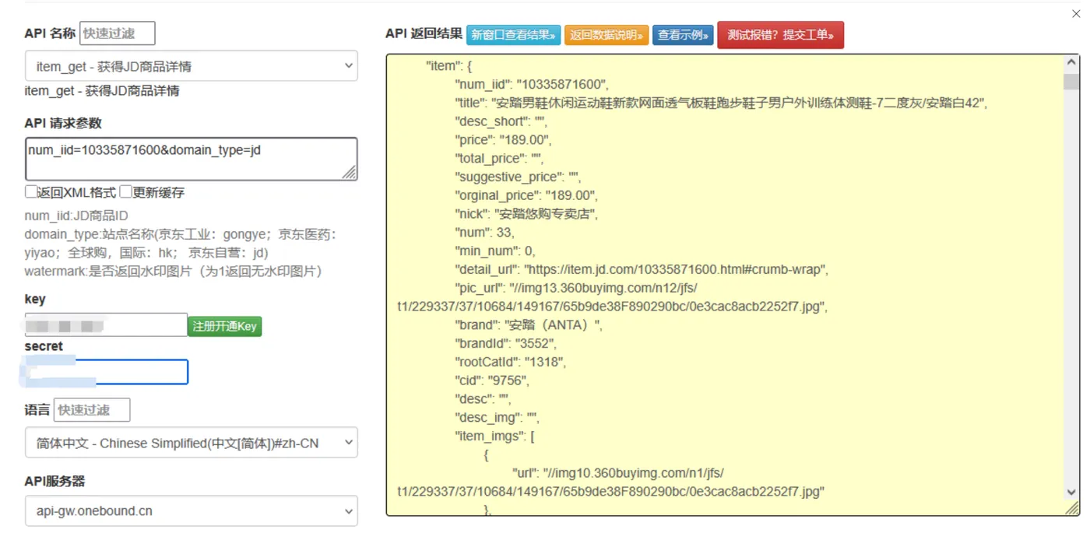The height and width of the screenshot is (533, 1090).
Task: Expand the 简体中文 language dropdown
Action: coord(191,443)
